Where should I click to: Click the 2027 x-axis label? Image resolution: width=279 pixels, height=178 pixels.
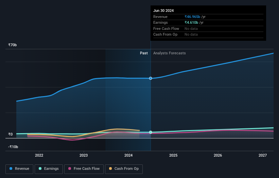pyautogui.click(x=263, y=155)
